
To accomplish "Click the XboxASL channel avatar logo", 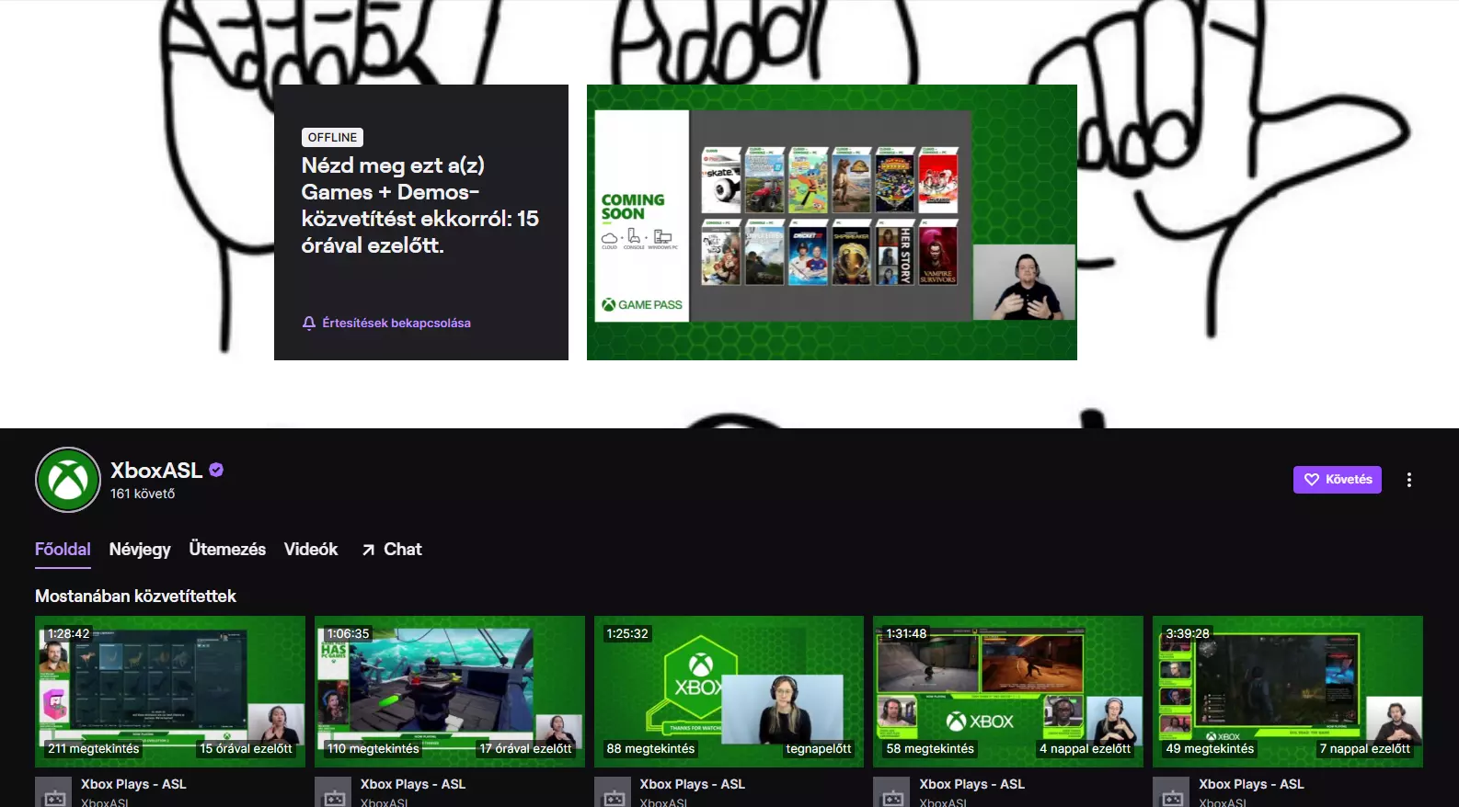I will [68, 480].
